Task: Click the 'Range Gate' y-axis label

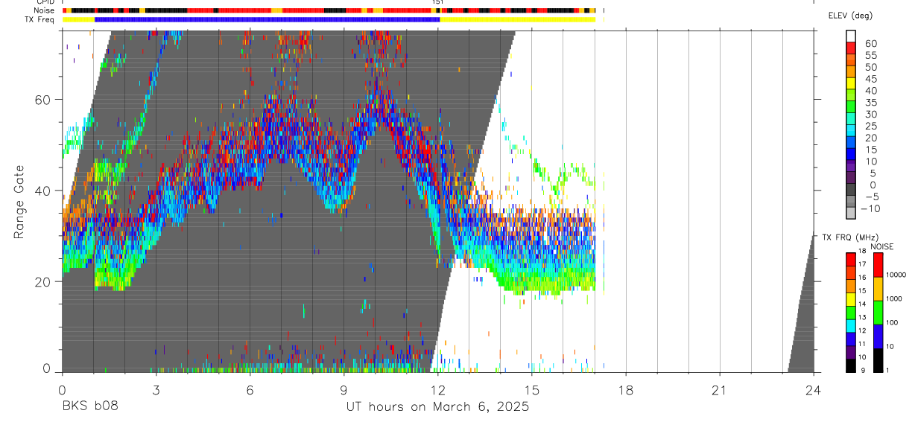Action: tap(19, 202)
